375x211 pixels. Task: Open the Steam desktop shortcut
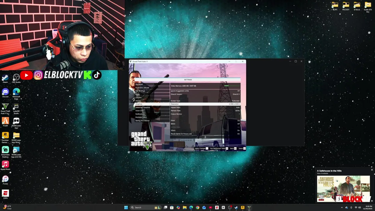click(x=5, y=79)
